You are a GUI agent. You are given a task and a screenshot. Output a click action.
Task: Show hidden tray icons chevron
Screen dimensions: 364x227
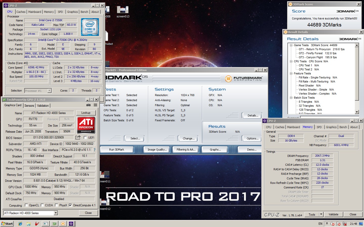[x=327, y=223]
